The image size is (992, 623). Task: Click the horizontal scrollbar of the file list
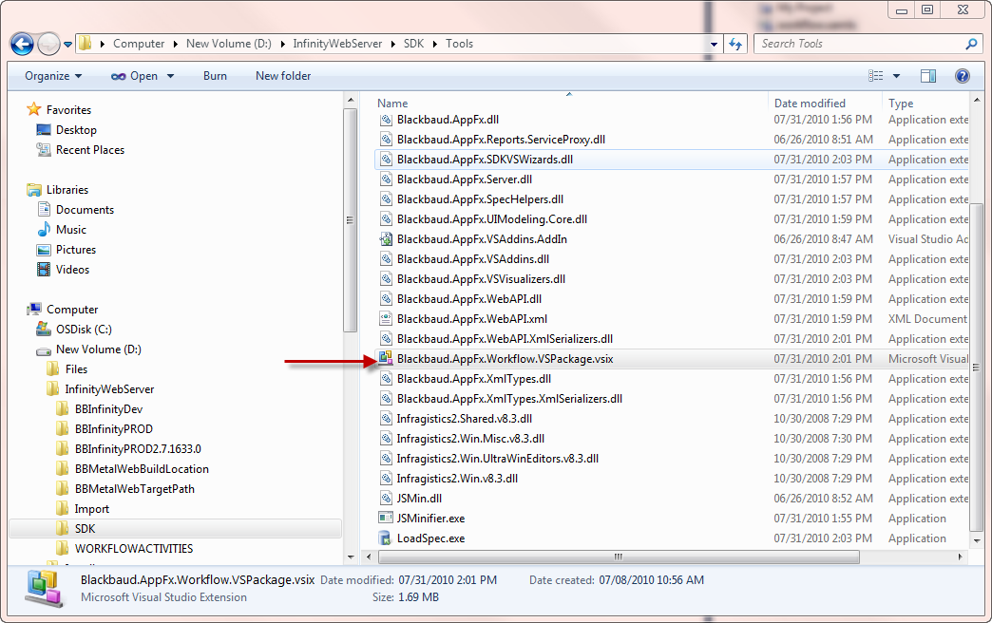pos(619,557)
